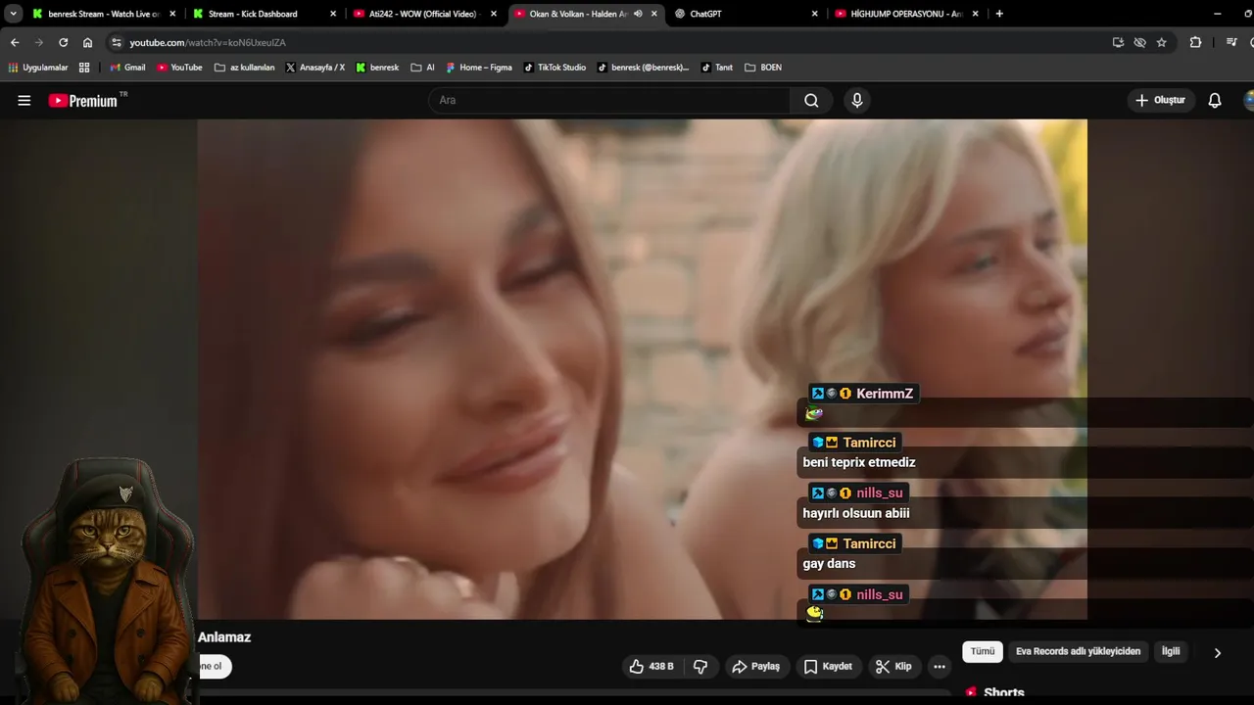Open the browser extensions puzzle icon
The width and height of the screenshot is (1254, 705).
tap(1195, 42)
